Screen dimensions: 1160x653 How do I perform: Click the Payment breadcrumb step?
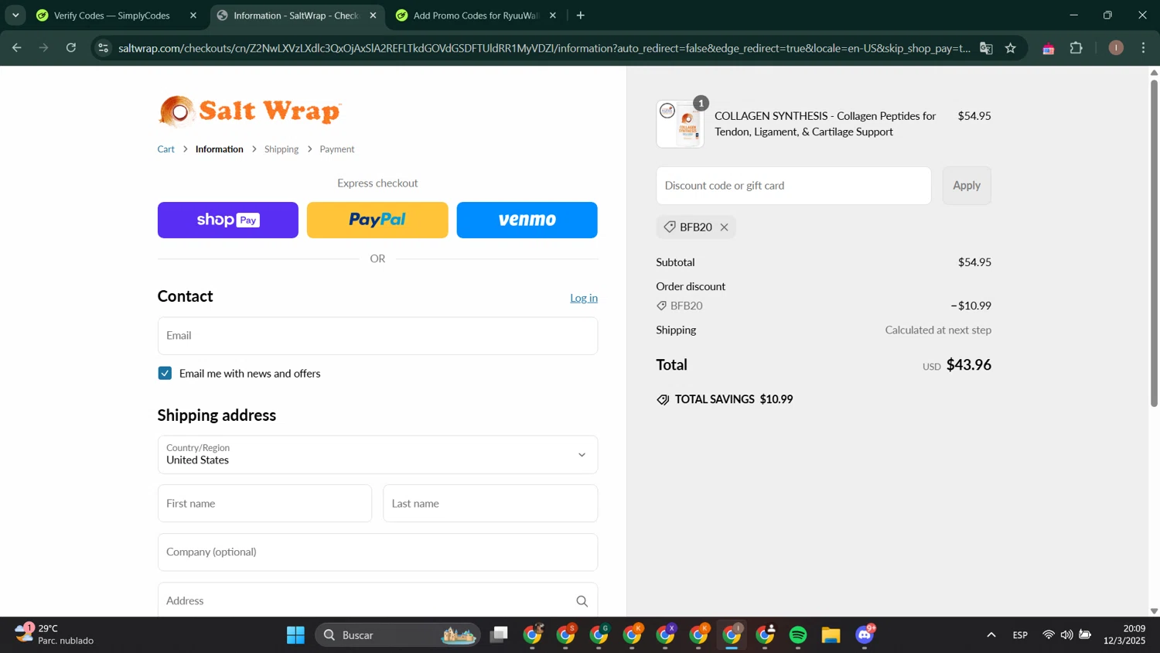[337, 149]
